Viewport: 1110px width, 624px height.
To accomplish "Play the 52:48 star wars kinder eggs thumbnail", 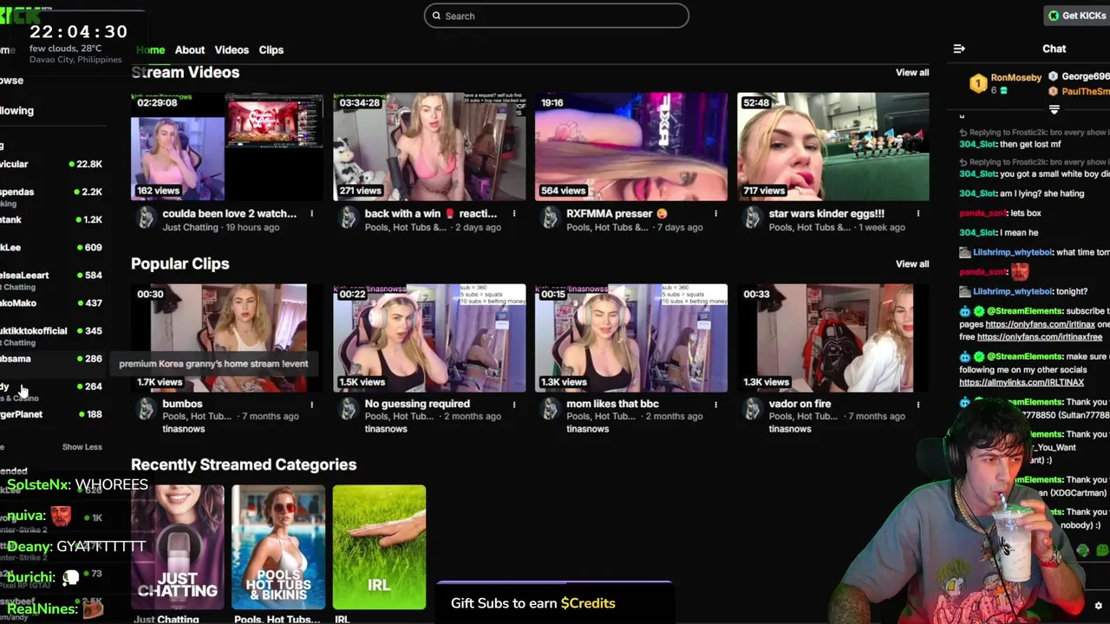I will (x=833, y=146).
